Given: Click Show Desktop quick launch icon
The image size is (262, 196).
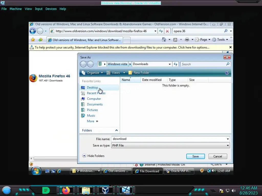Looking at the screenshot, I should [x=47, y=171].
